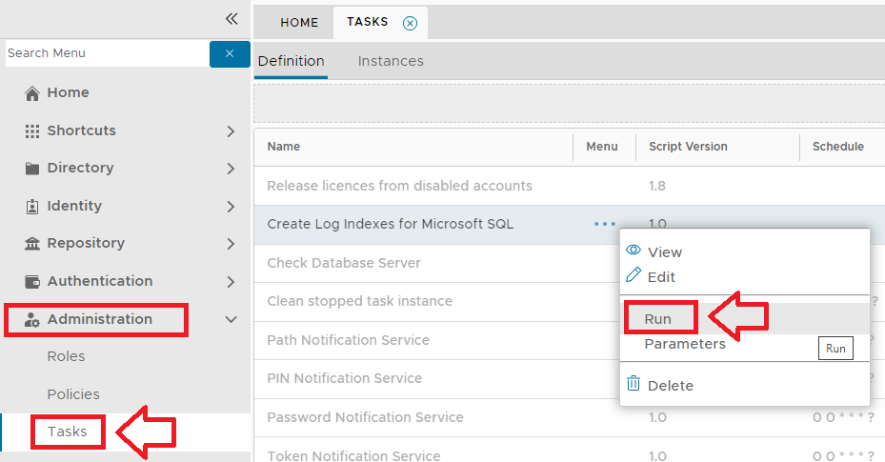The image size is (885, 462).
Task: Expand the Authentication menu chevron
Action: point(231,282)
